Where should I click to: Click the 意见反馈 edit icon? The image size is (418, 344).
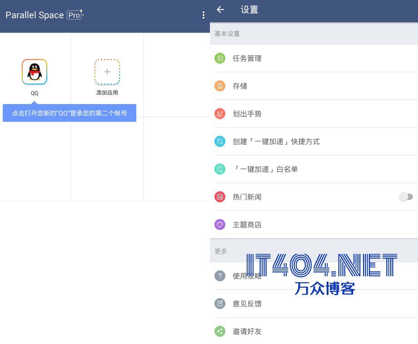pos(220,304)
